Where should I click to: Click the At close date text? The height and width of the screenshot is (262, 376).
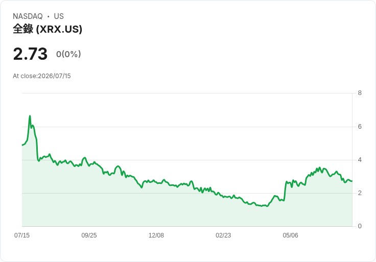coord(42,76)
